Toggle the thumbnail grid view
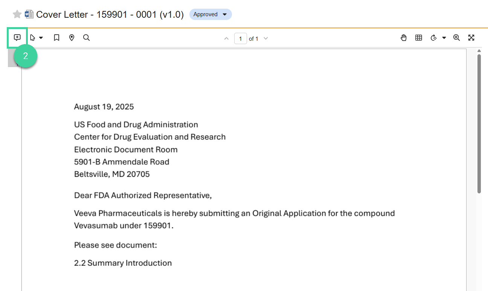 [419, 38]
